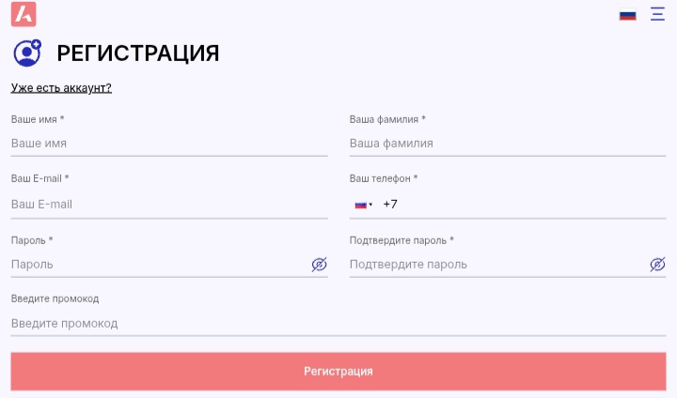
Task: Open the Russian flag language selector
Action: (627, 15)
